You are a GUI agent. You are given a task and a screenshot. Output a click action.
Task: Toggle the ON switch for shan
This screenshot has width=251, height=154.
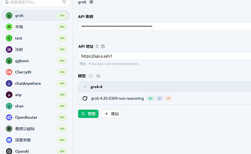tap(62, 106)
